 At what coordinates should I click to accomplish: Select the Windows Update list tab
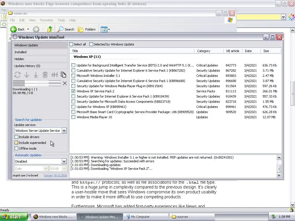point(40,45)
